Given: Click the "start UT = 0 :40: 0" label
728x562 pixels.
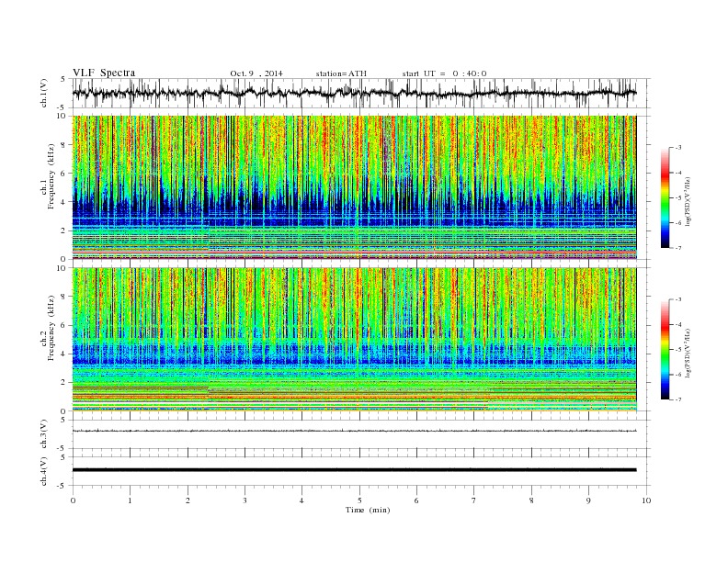Looking at the screenshot, I should point(444,73).
